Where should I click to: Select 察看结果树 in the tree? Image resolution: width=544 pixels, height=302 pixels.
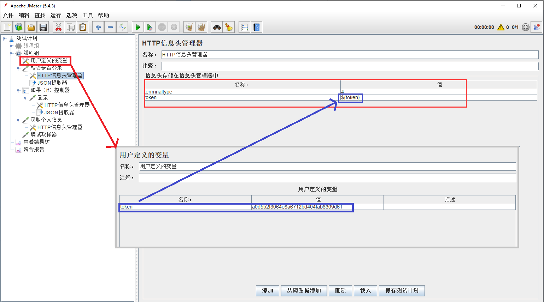pos(36,142)
